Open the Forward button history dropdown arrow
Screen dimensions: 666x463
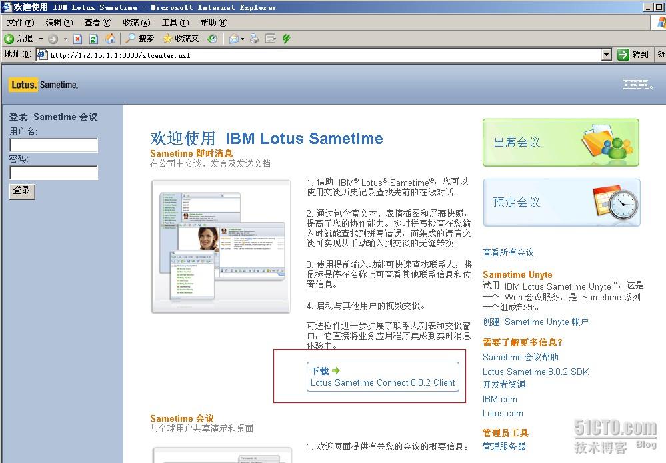(x=65, y=39)
